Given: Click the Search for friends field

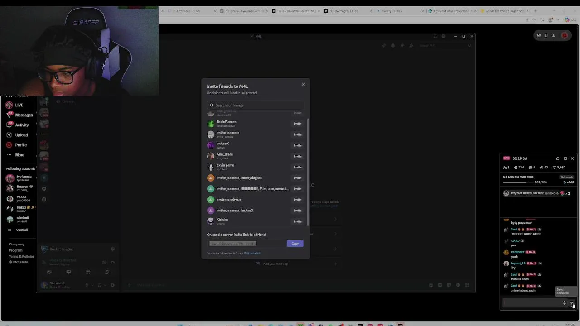Looking at the screenshot, I should click(x=256, y=105).
